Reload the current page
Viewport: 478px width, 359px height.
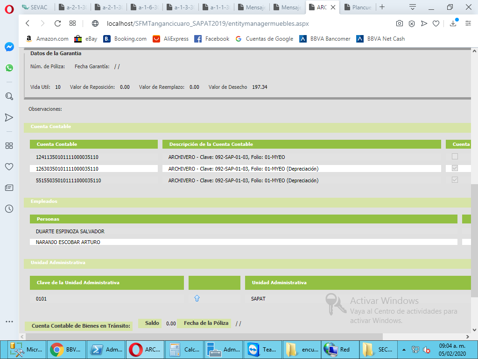click(x=57, y=23)
